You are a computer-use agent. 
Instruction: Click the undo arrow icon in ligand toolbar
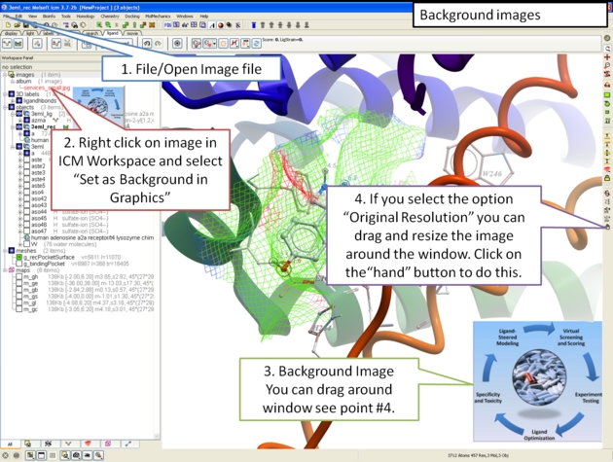pos(146,44)
